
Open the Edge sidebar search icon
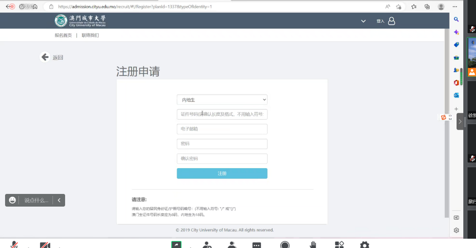tap(457, 19)
